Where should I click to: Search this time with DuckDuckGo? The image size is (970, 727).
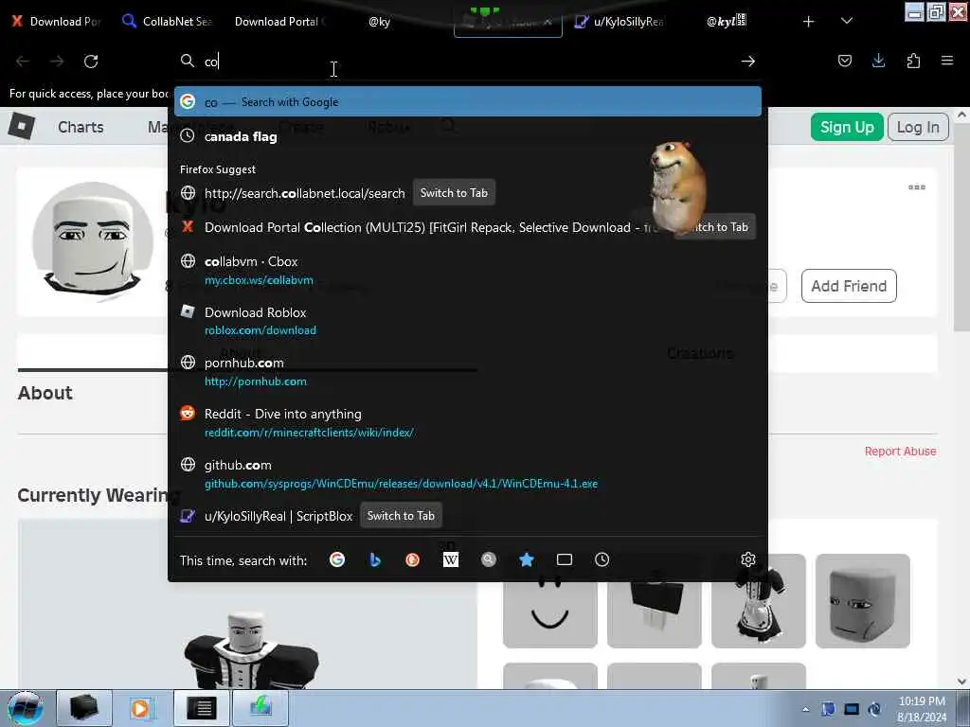point(413,560)
